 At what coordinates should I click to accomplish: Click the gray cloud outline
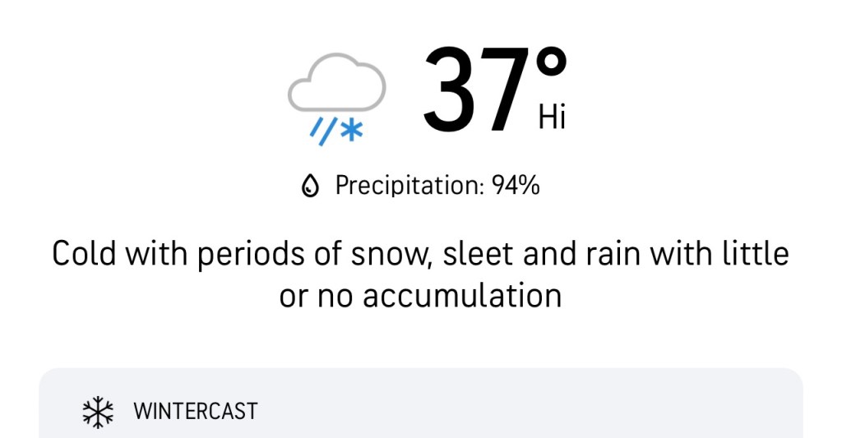pyautogui.click(x=336, y=83)
